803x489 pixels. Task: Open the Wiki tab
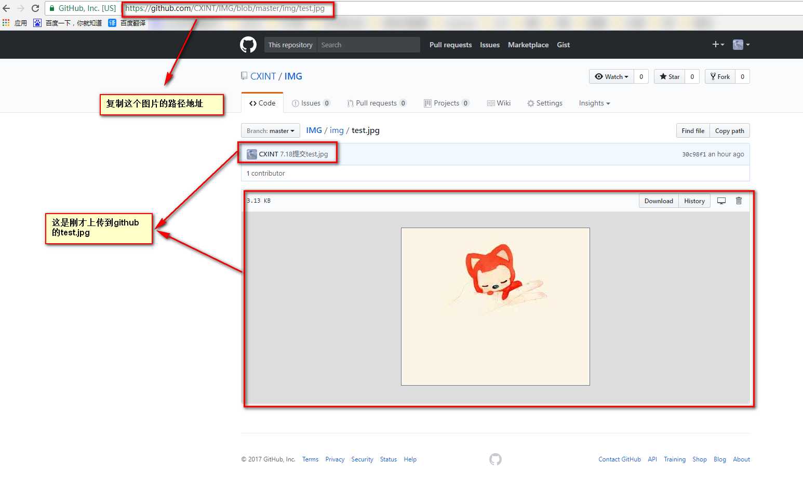coord(499,103)
